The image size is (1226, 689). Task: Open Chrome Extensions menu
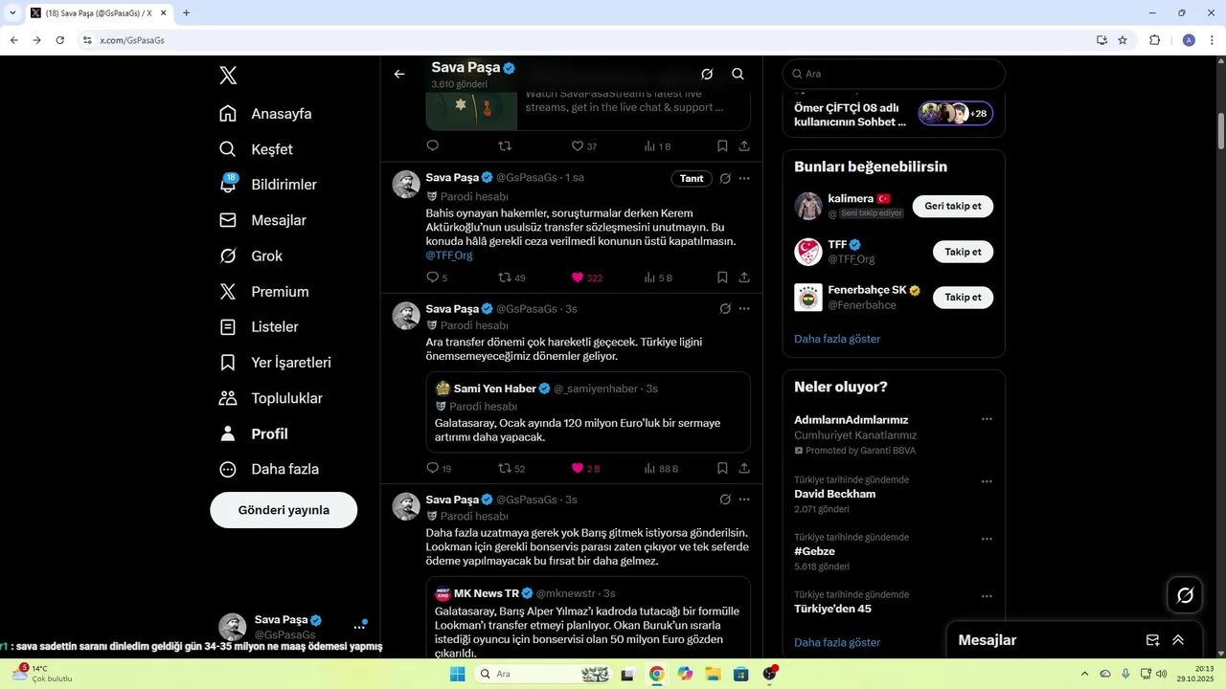coord(1155,40)
